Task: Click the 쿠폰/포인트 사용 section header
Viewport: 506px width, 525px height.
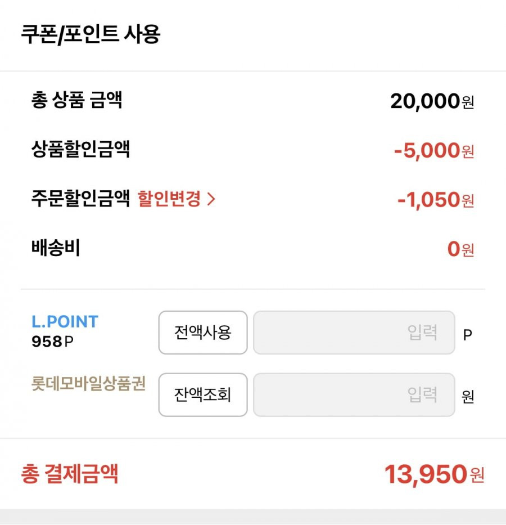Action: (x=91, y=34)
